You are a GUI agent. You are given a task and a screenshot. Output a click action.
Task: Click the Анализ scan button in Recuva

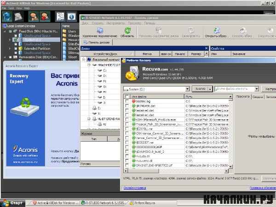coord(200,89)
